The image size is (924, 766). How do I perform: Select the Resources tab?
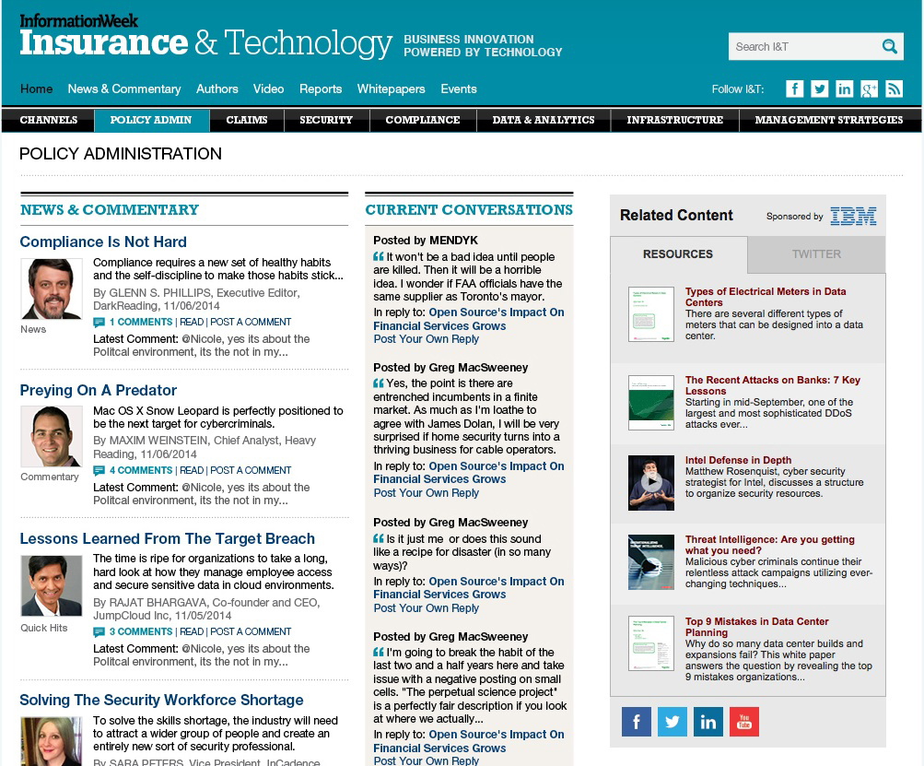(678, 254)
